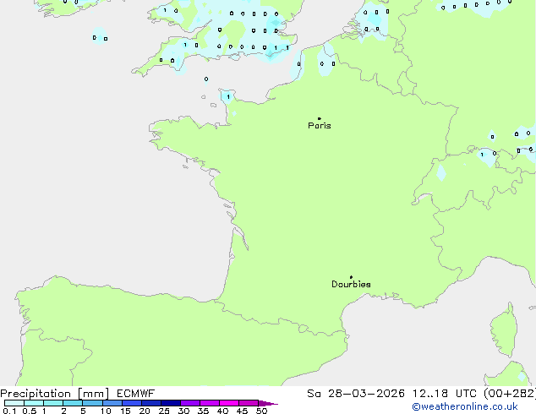Image resolution: width=536 pixels, height=414 pixels.
Task: Select the Paris city label
Action: coord(320,126)
